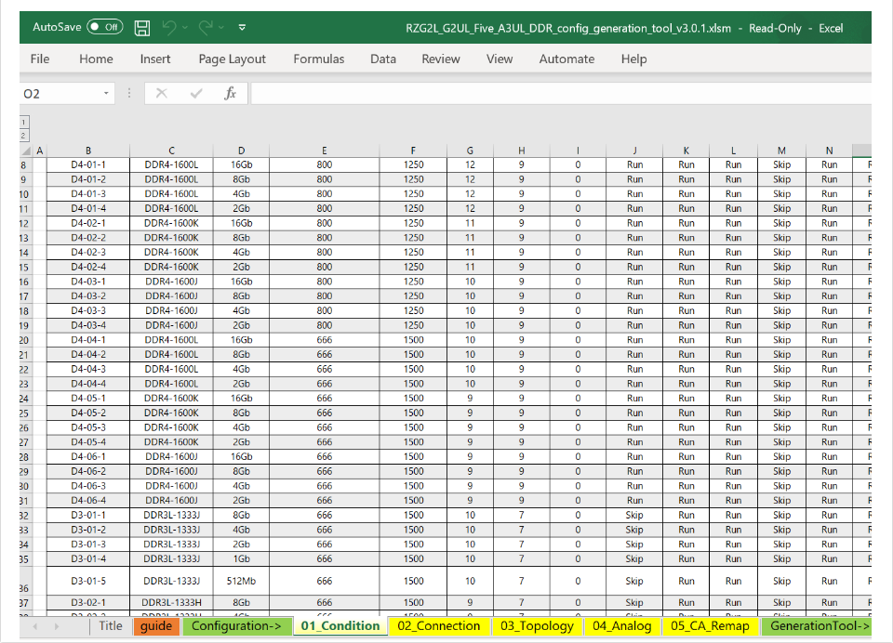The width and height of the screenshot is (893, 643).
Task: Click cell D4-01-1
Action: point(88,165)
